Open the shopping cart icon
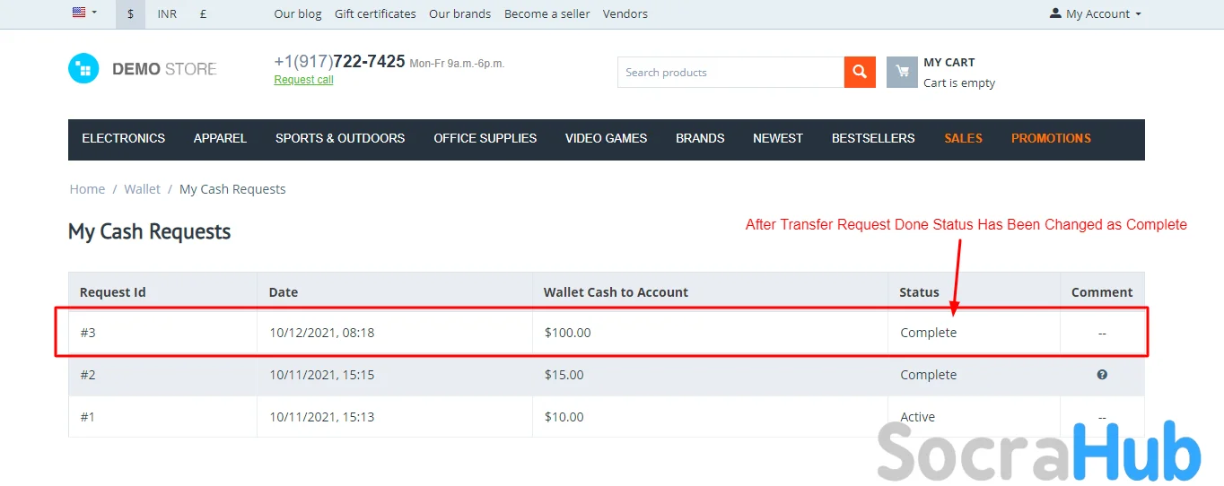The width and height of the screenshot is (1224, 486). (902, 73)
